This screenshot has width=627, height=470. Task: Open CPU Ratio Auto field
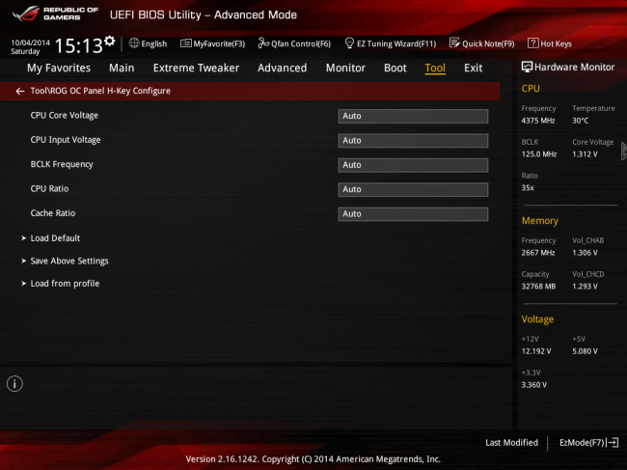(x=413, y=189)
